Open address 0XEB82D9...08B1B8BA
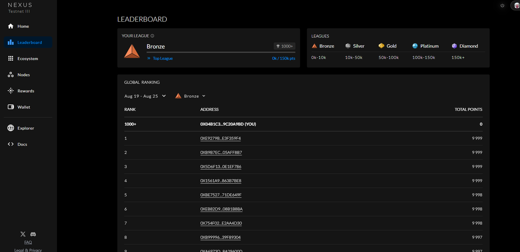Image resolution: width=520 pixels, height=252 pixels. pyautogui.click(x=221, y=209)
